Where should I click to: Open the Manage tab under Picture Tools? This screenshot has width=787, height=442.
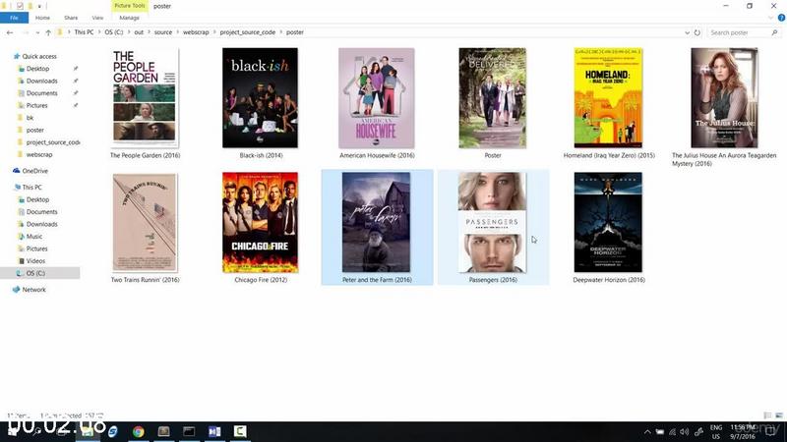(x=129, y=18)
